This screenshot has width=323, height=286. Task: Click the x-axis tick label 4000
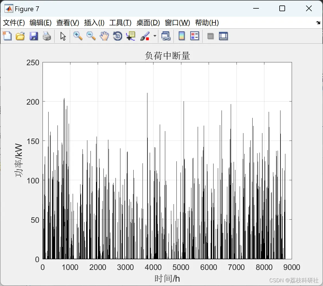pyautogui.click(x=153, y=267)
